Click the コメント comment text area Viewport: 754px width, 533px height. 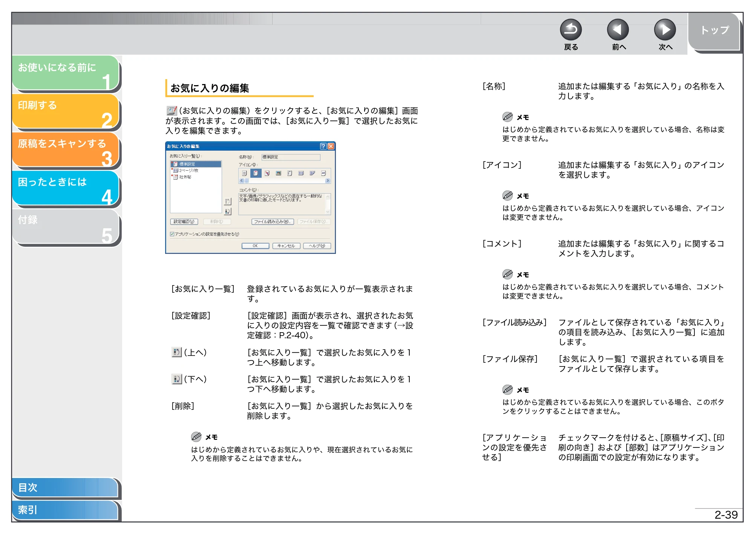coord(285,204)
